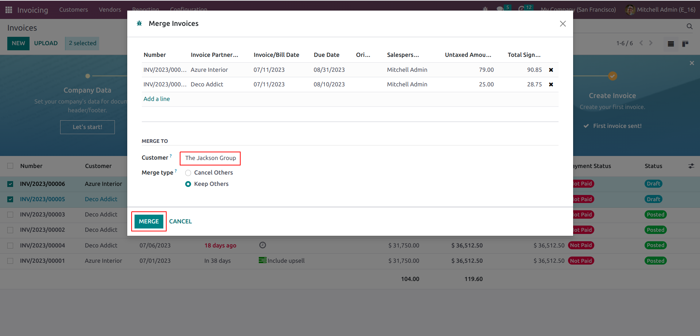Open the conversations chat icon

tap(500, 9)
